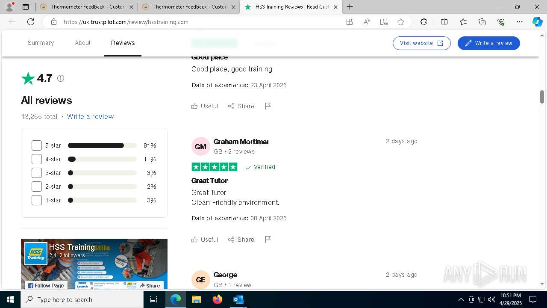Switch to the About tab
This screenshot has width=547, height=308.
point(82,43)
